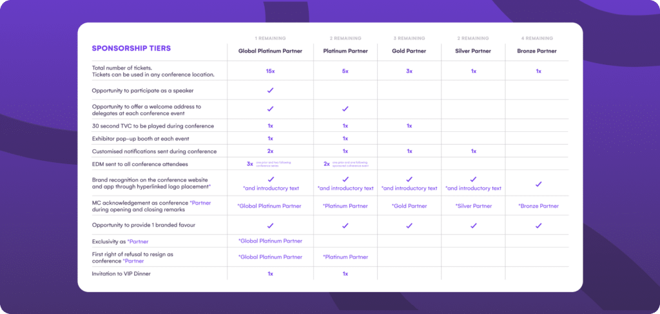The width and height of the screenshot is (660, 314).
Task: Click the Sponsorship Tiers heading
Action: tap(131, 48)
